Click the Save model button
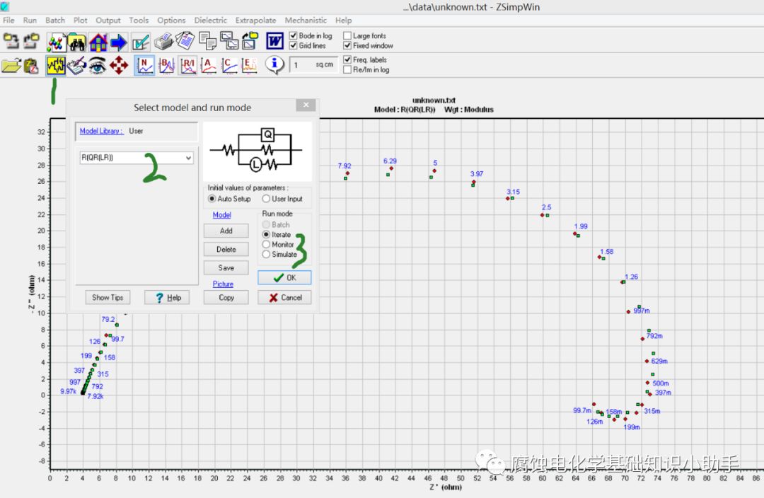 pos(226,268)
